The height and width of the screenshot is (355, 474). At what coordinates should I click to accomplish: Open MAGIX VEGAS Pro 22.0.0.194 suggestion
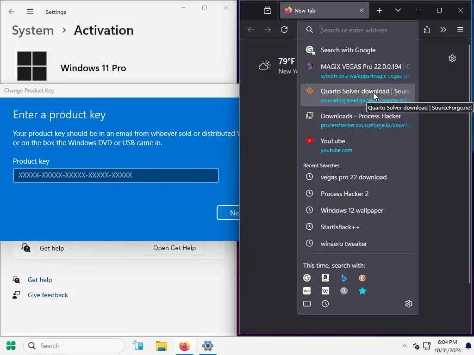pyautogui.click(x=358, y=71)
